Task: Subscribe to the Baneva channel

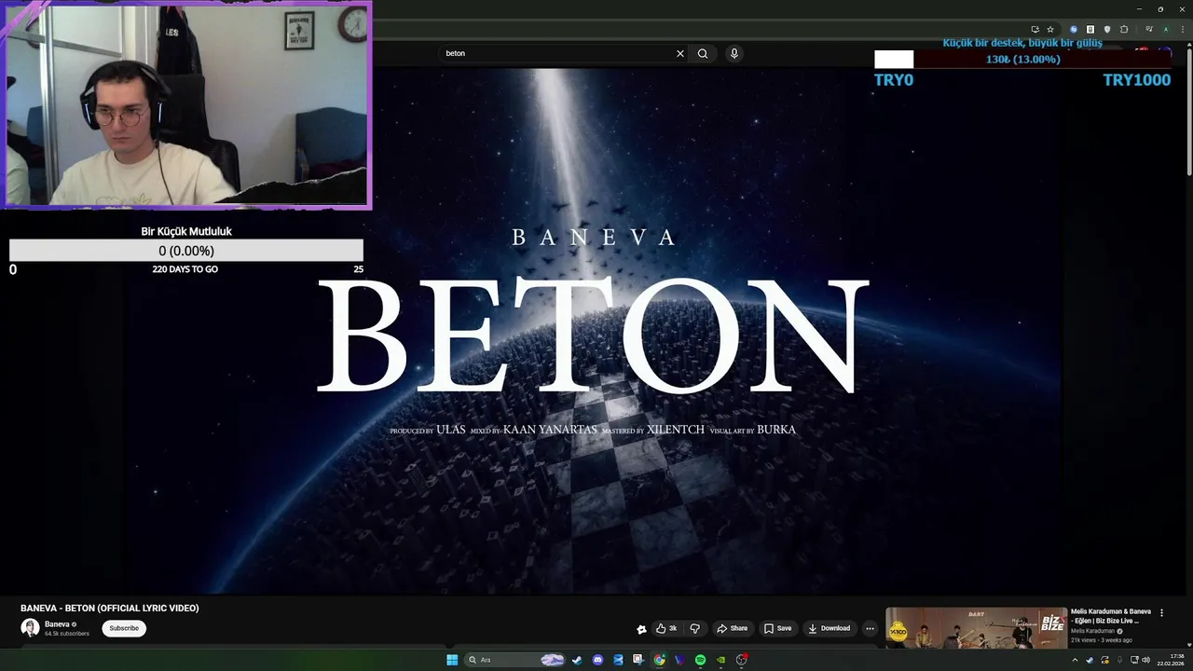Action: coord(124,628)
